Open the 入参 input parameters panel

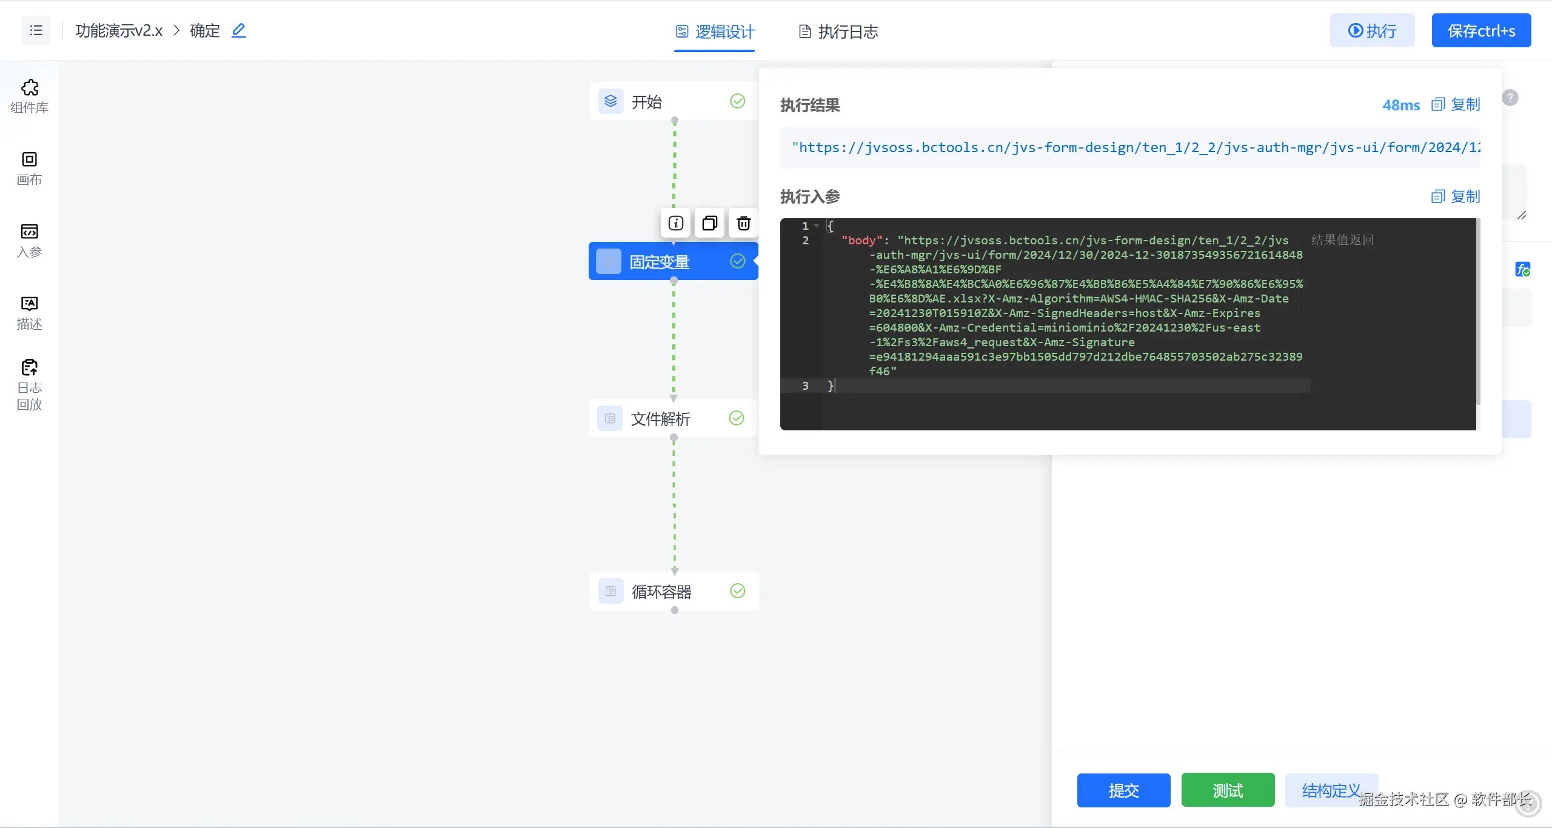[x=29, y=241]
